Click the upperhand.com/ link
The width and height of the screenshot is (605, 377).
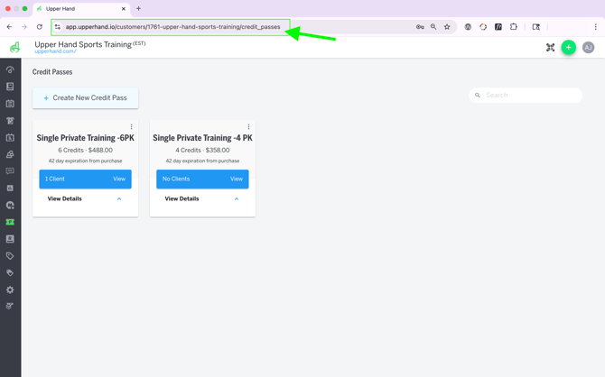(56, 51)
